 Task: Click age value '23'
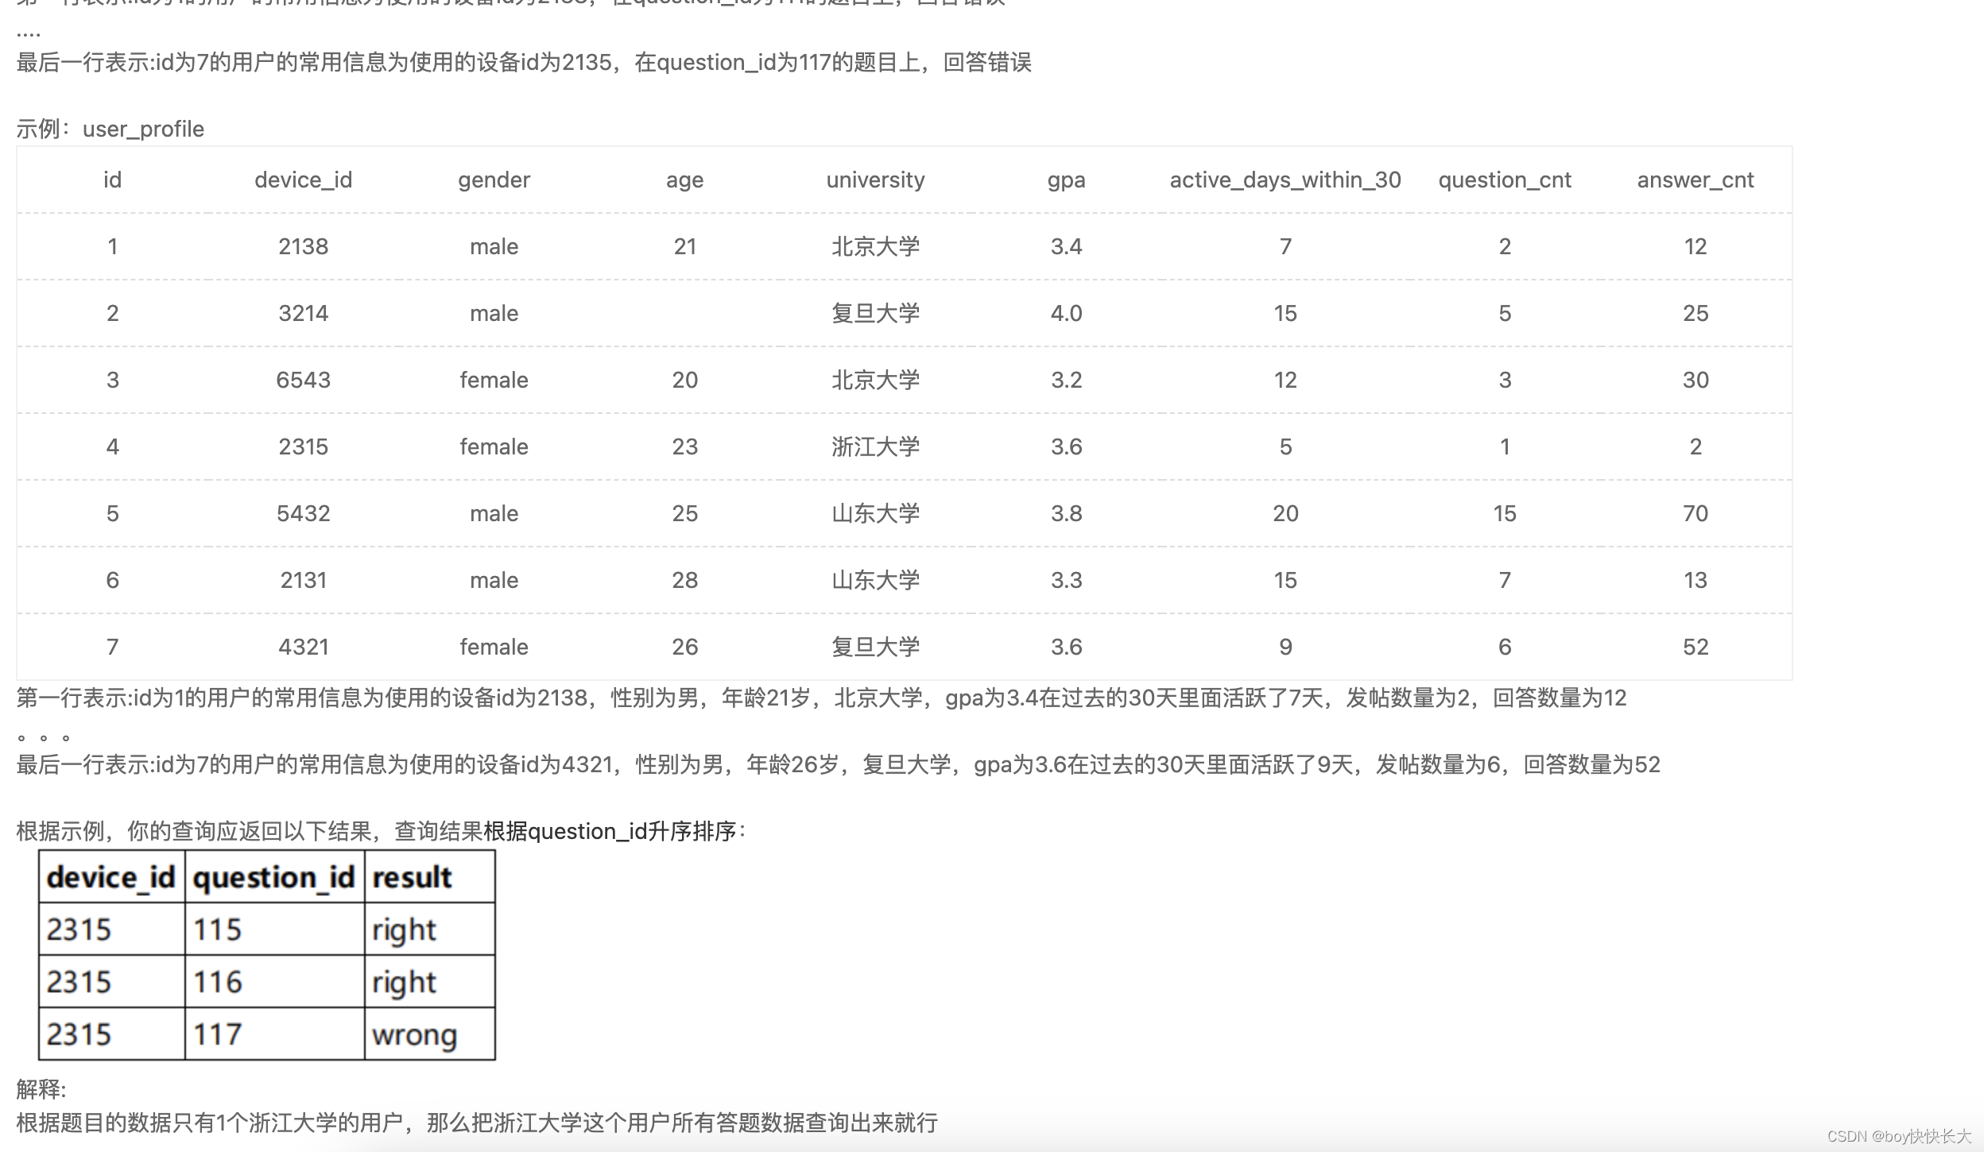[x=684, y=446]
